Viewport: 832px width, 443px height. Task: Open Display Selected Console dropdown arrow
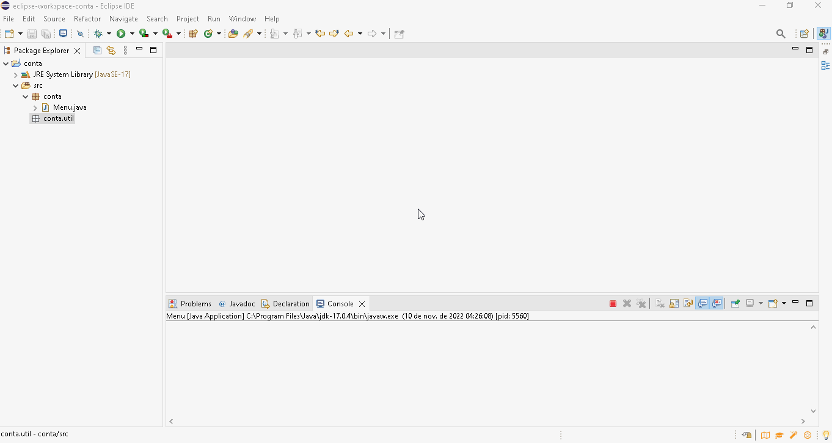(761, 303)
